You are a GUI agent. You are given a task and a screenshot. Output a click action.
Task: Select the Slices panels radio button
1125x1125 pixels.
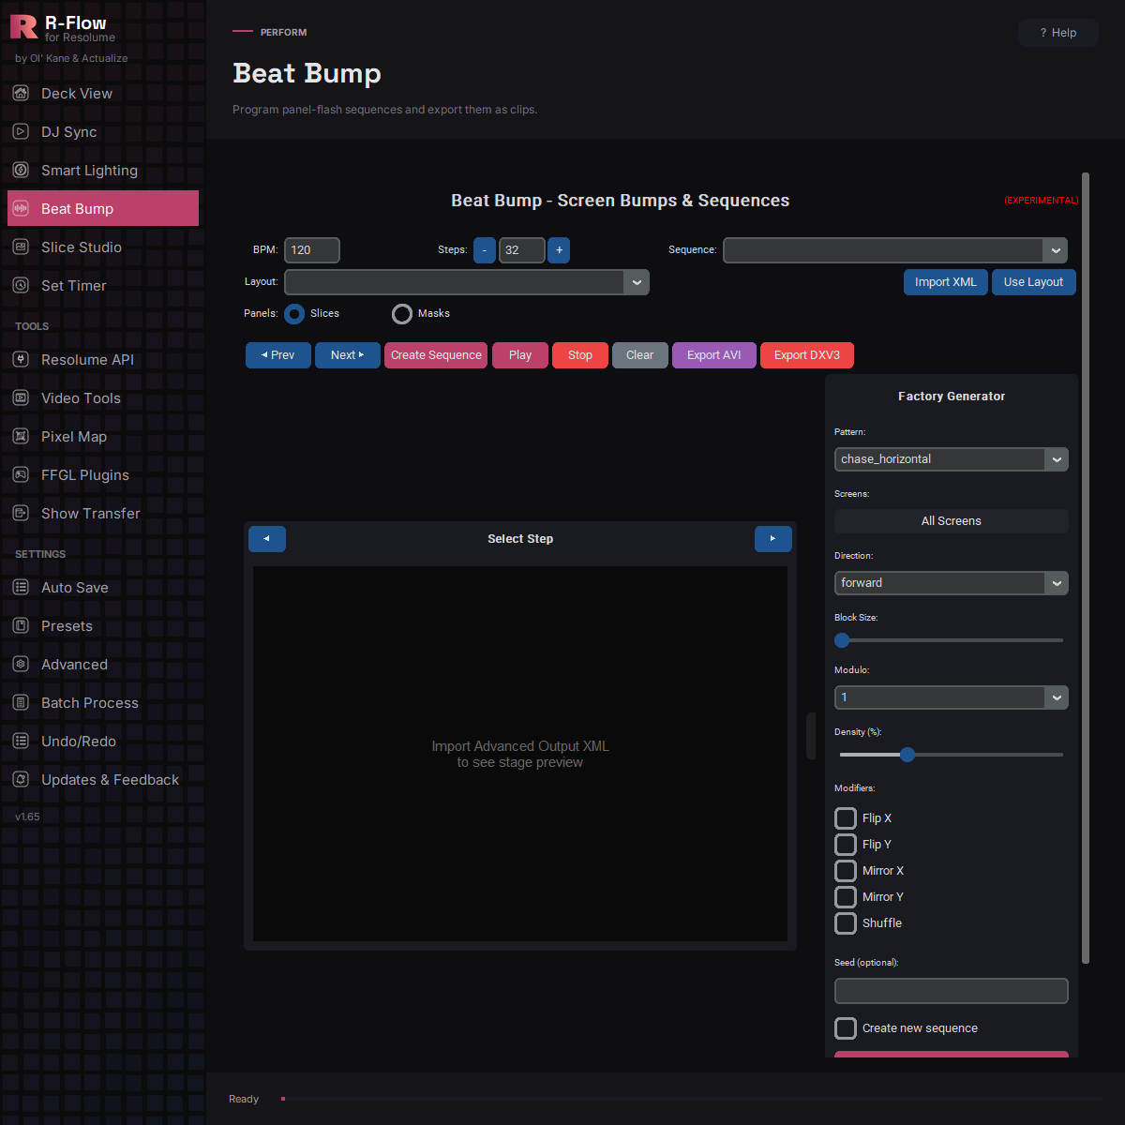(x=294, y=314)
